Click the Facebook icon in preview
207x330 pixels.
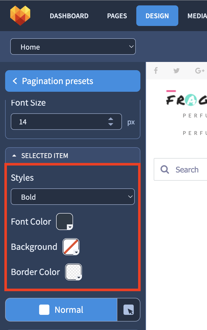[x=156, y=70]
